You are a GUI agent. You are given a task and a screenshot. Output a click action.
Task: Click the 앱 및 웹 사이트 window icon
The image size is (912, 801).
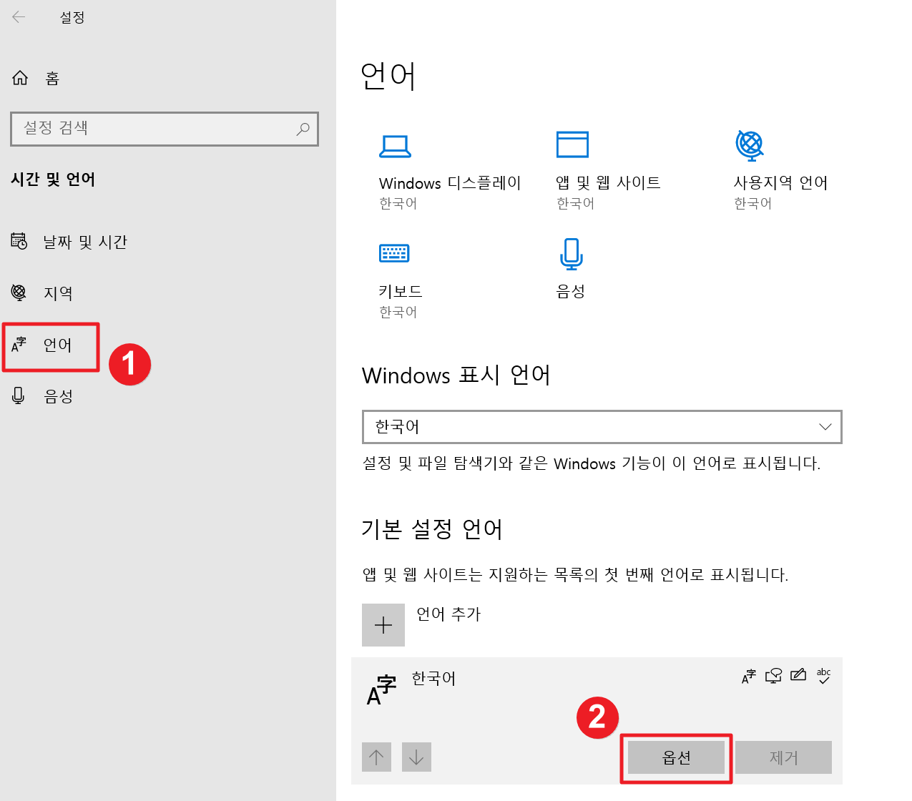click(572, 144)
